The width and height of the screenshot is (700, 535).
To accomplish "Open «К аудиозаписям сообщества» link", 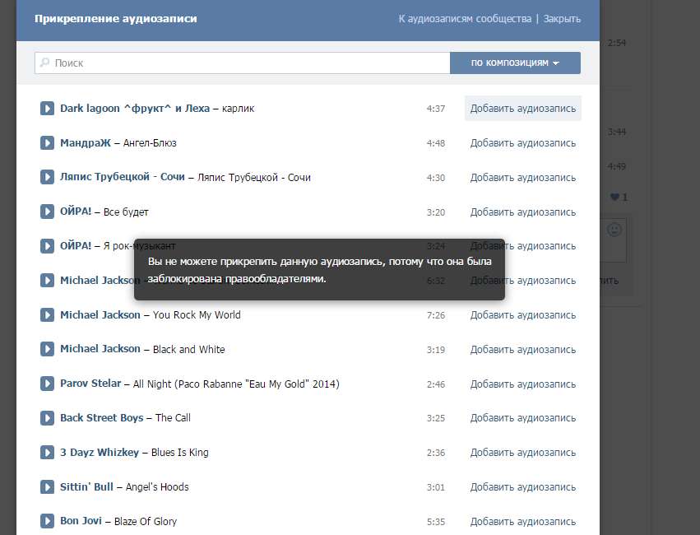I will (465, 18).
